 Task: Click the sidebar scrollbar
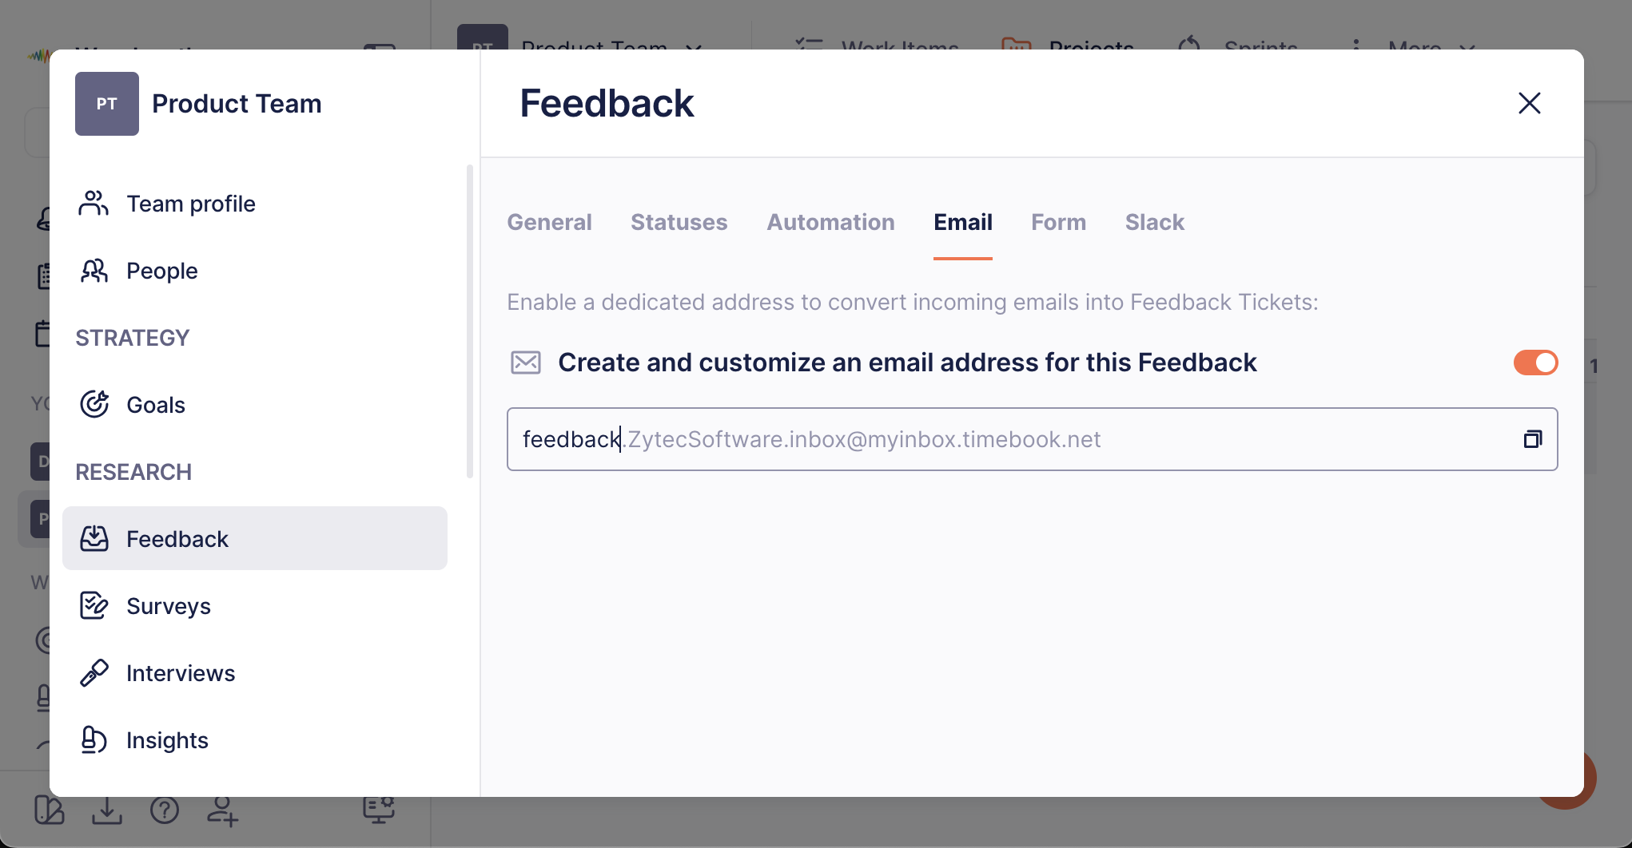point(470,321)
